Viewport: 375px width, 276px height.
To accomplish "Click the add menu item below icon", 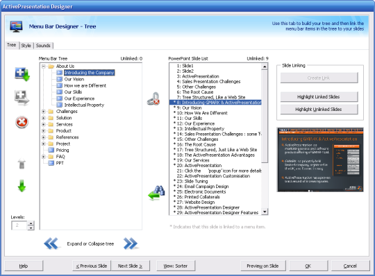I will pos(22,74).
